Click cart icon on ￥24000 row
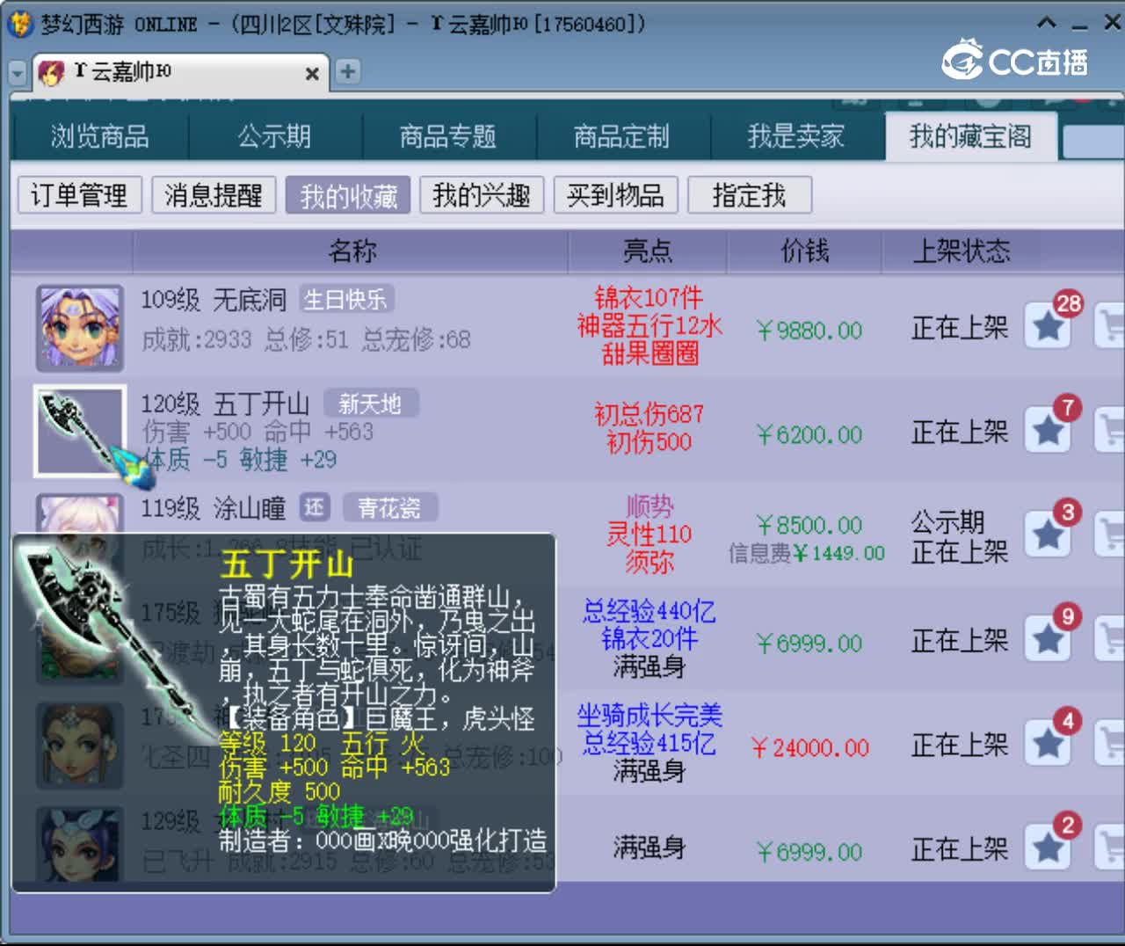 click(x=1110, y=744)
